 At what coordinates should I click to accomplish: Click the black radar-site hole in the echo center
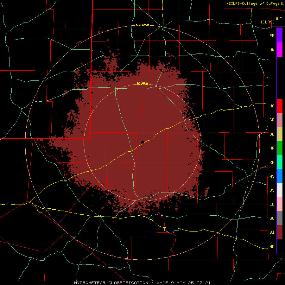pyautogui.click(x=142, y=142)
